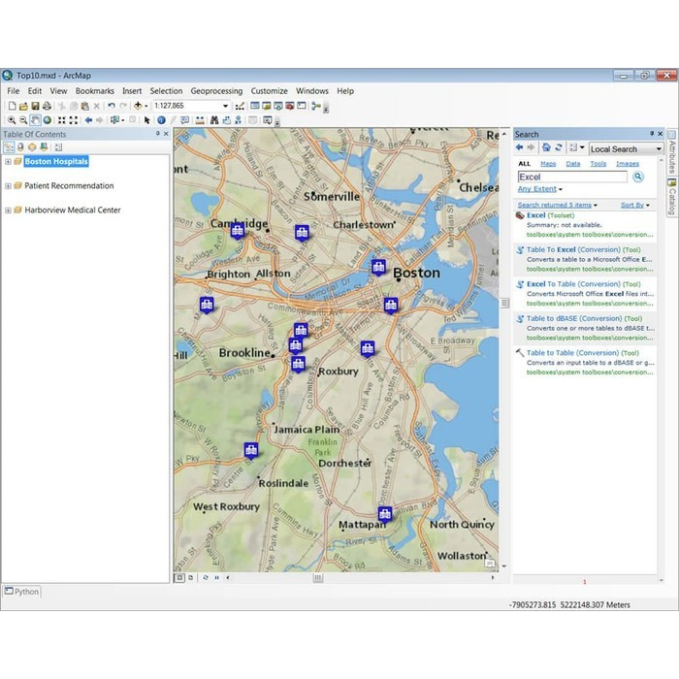This screenshot has height=679, width=679.
Task: Open the vertical Catalog tab
Action: click(671, 198)
